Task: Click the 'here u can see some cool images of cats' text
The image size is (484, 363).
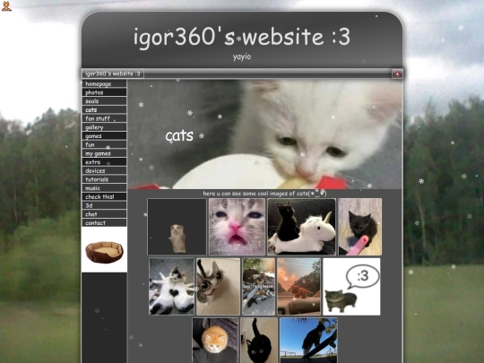Action: (x=264, y=194)
